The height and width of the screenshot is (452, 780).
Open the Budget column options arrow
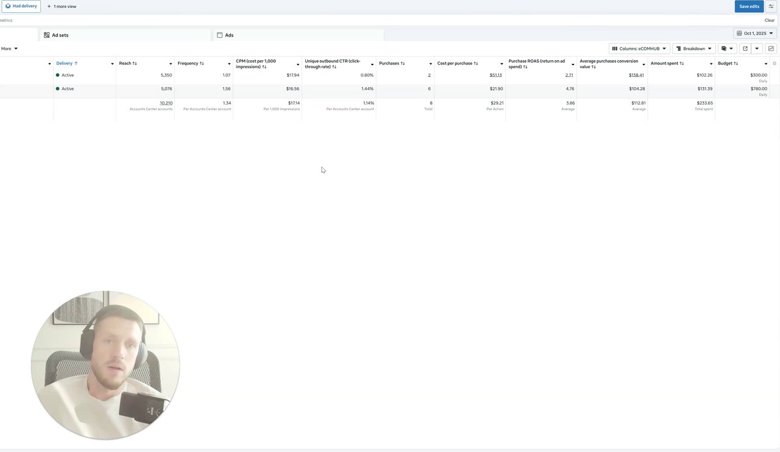pos(766,64)
